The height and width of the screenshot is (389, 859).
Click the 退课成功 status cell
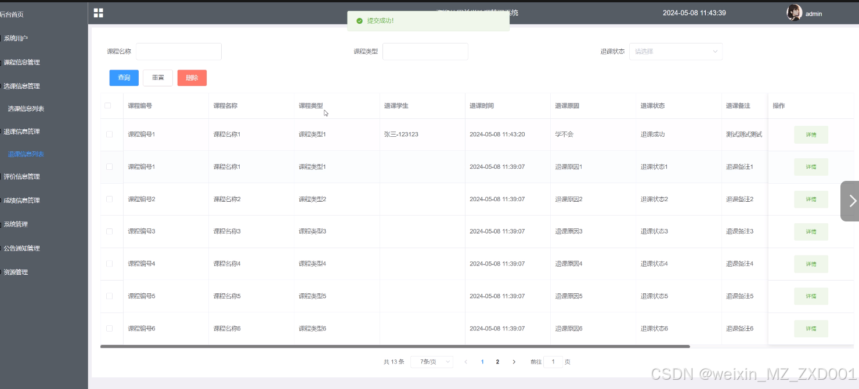pyautogui.click(x=652, y=134)
